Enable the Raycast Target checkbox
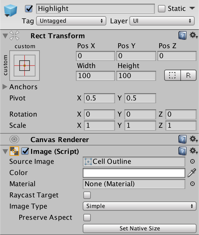 coord(87,195)
